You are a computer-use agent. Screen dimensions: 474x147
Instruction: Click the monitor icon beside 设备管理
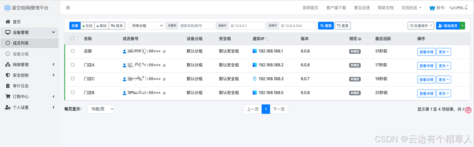coord(8,33)
